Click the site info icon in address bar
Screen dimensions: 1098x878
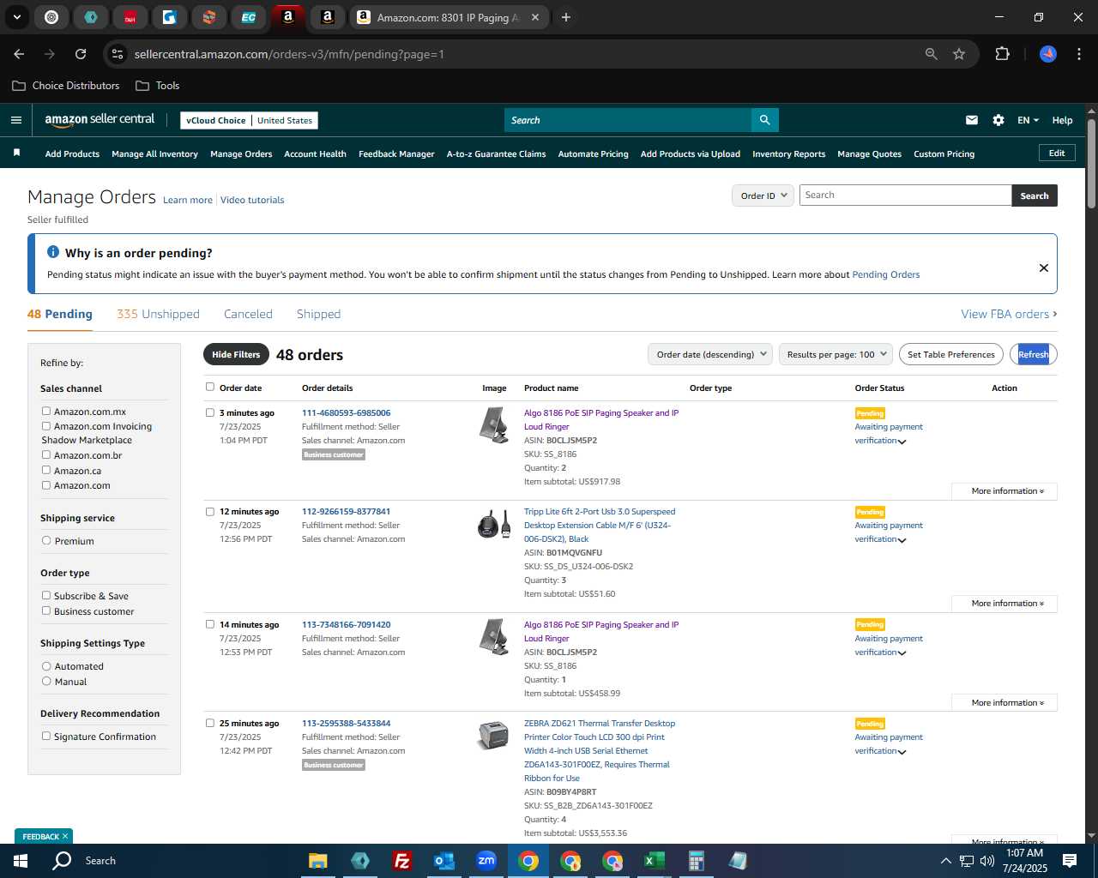pyautogui.click(x=118, y=54)
